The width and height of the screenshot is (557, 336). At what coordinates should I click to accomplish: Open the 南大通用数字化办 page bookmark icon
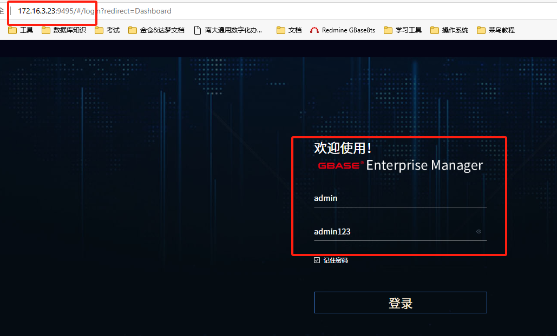point(198,30)
